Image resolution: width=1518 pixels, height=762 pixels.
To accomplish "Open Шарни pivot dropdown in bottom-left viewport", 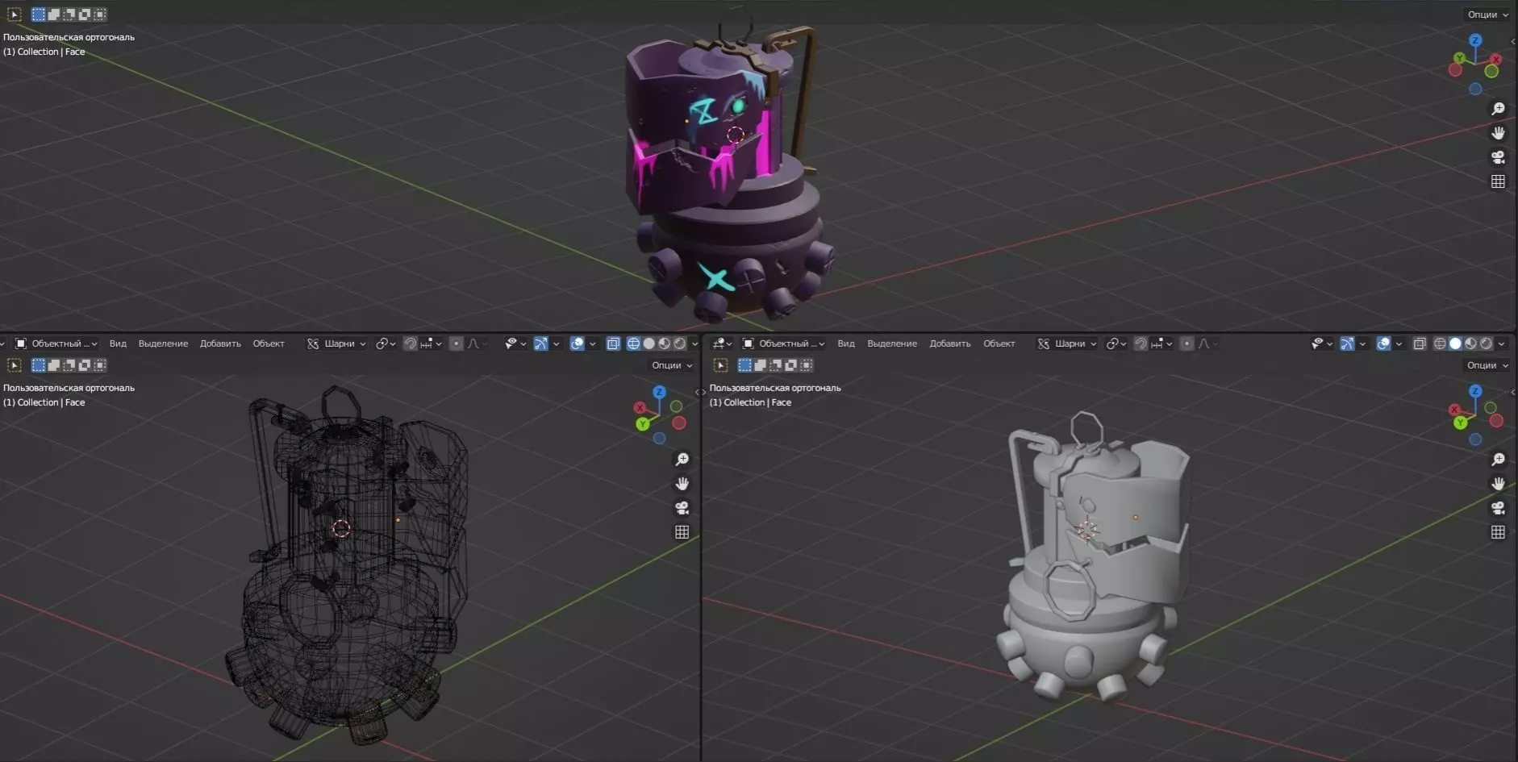I will [336, 344].
